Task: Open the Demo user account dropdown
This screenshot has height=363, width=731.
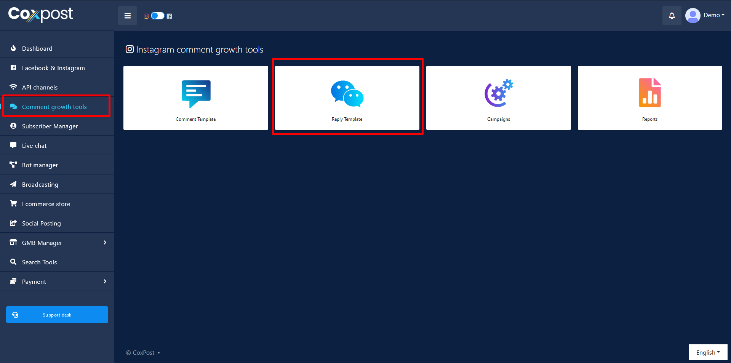Action: point(705,15)
